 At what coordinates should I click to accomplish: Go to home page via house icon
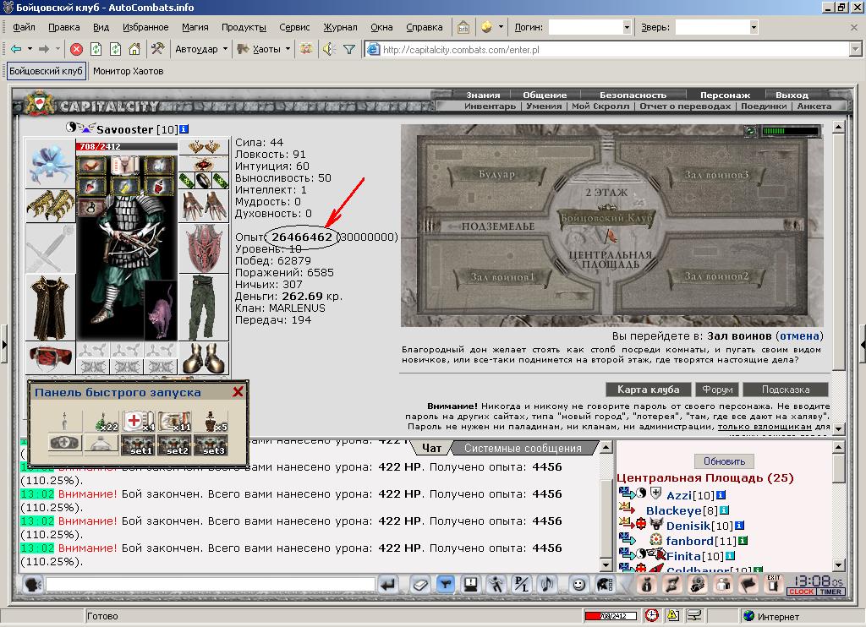pyautogui.click(x=134, y=49)
